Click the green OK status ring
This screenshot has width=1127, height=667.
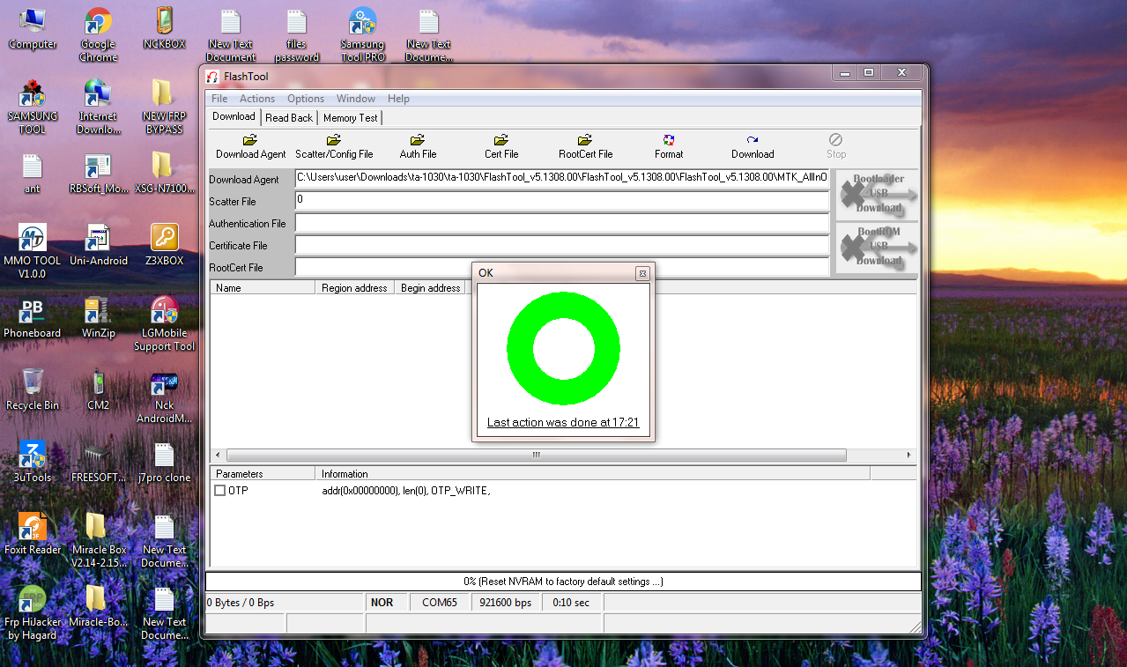(x=563, y=348)
